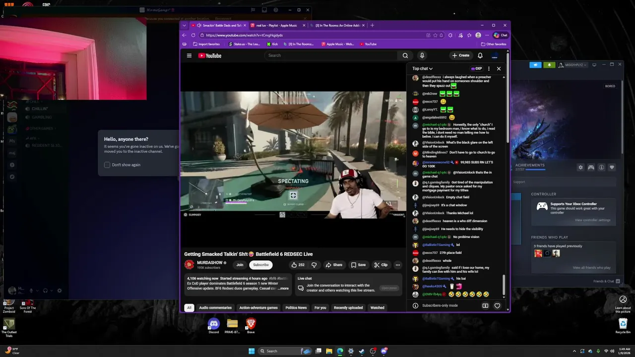
Task: Click the YouTube search magnifier button
Action: pos(405,56)
